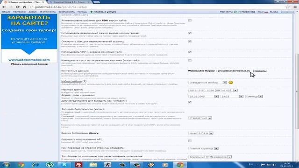Toggle tree-style comments mode checkbox
The width and height of the screenshot is (299, 168).
click(x=190, y=33)
